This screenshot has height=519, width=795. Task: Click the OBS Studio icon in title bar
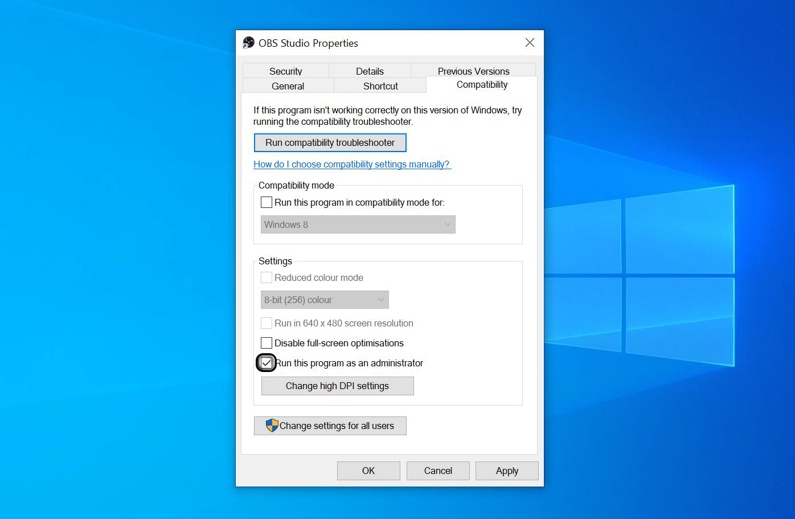[248, 43]
